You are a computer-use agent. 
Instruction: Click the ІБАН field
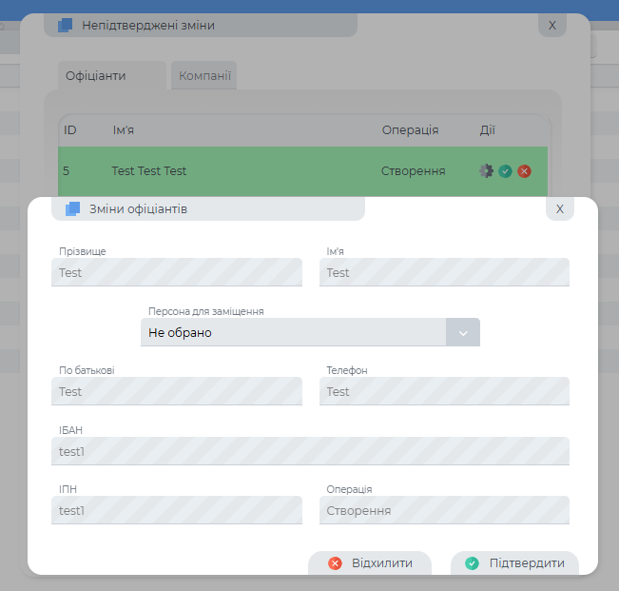310,451
